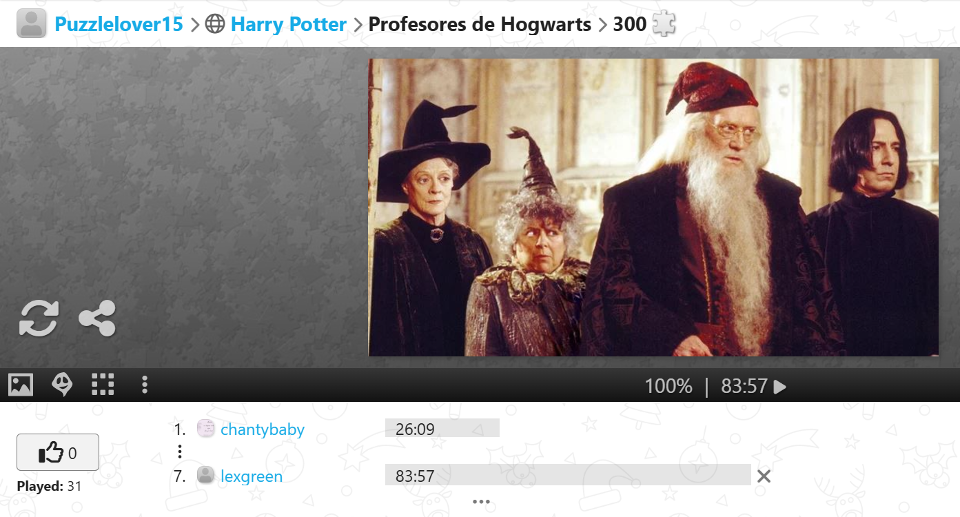Open the lexgreen player profile
Image resolution: width=960 pixels, height=517 pixels.
point(252,476)
